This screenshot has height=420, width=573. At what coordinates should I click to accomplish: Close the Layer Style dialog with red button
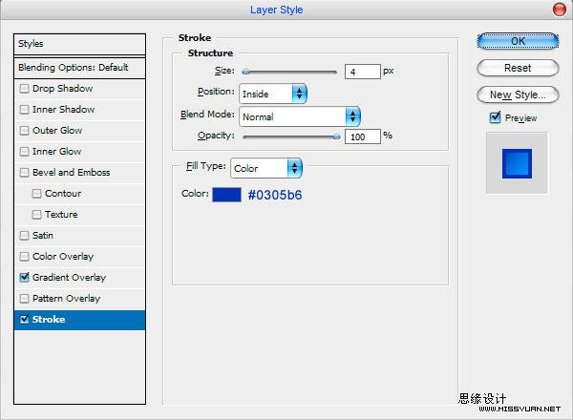point(559,10)
